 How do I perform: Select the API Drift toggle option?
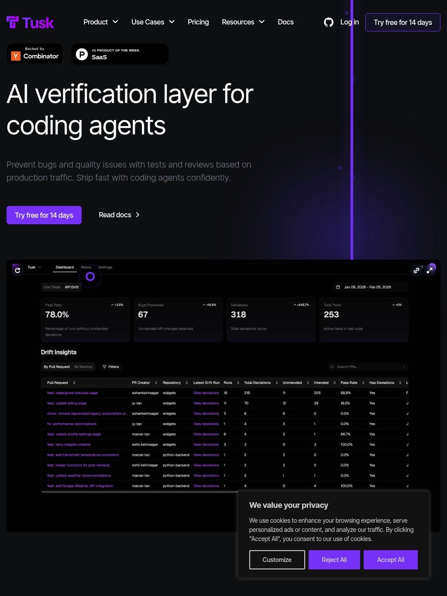72,287
